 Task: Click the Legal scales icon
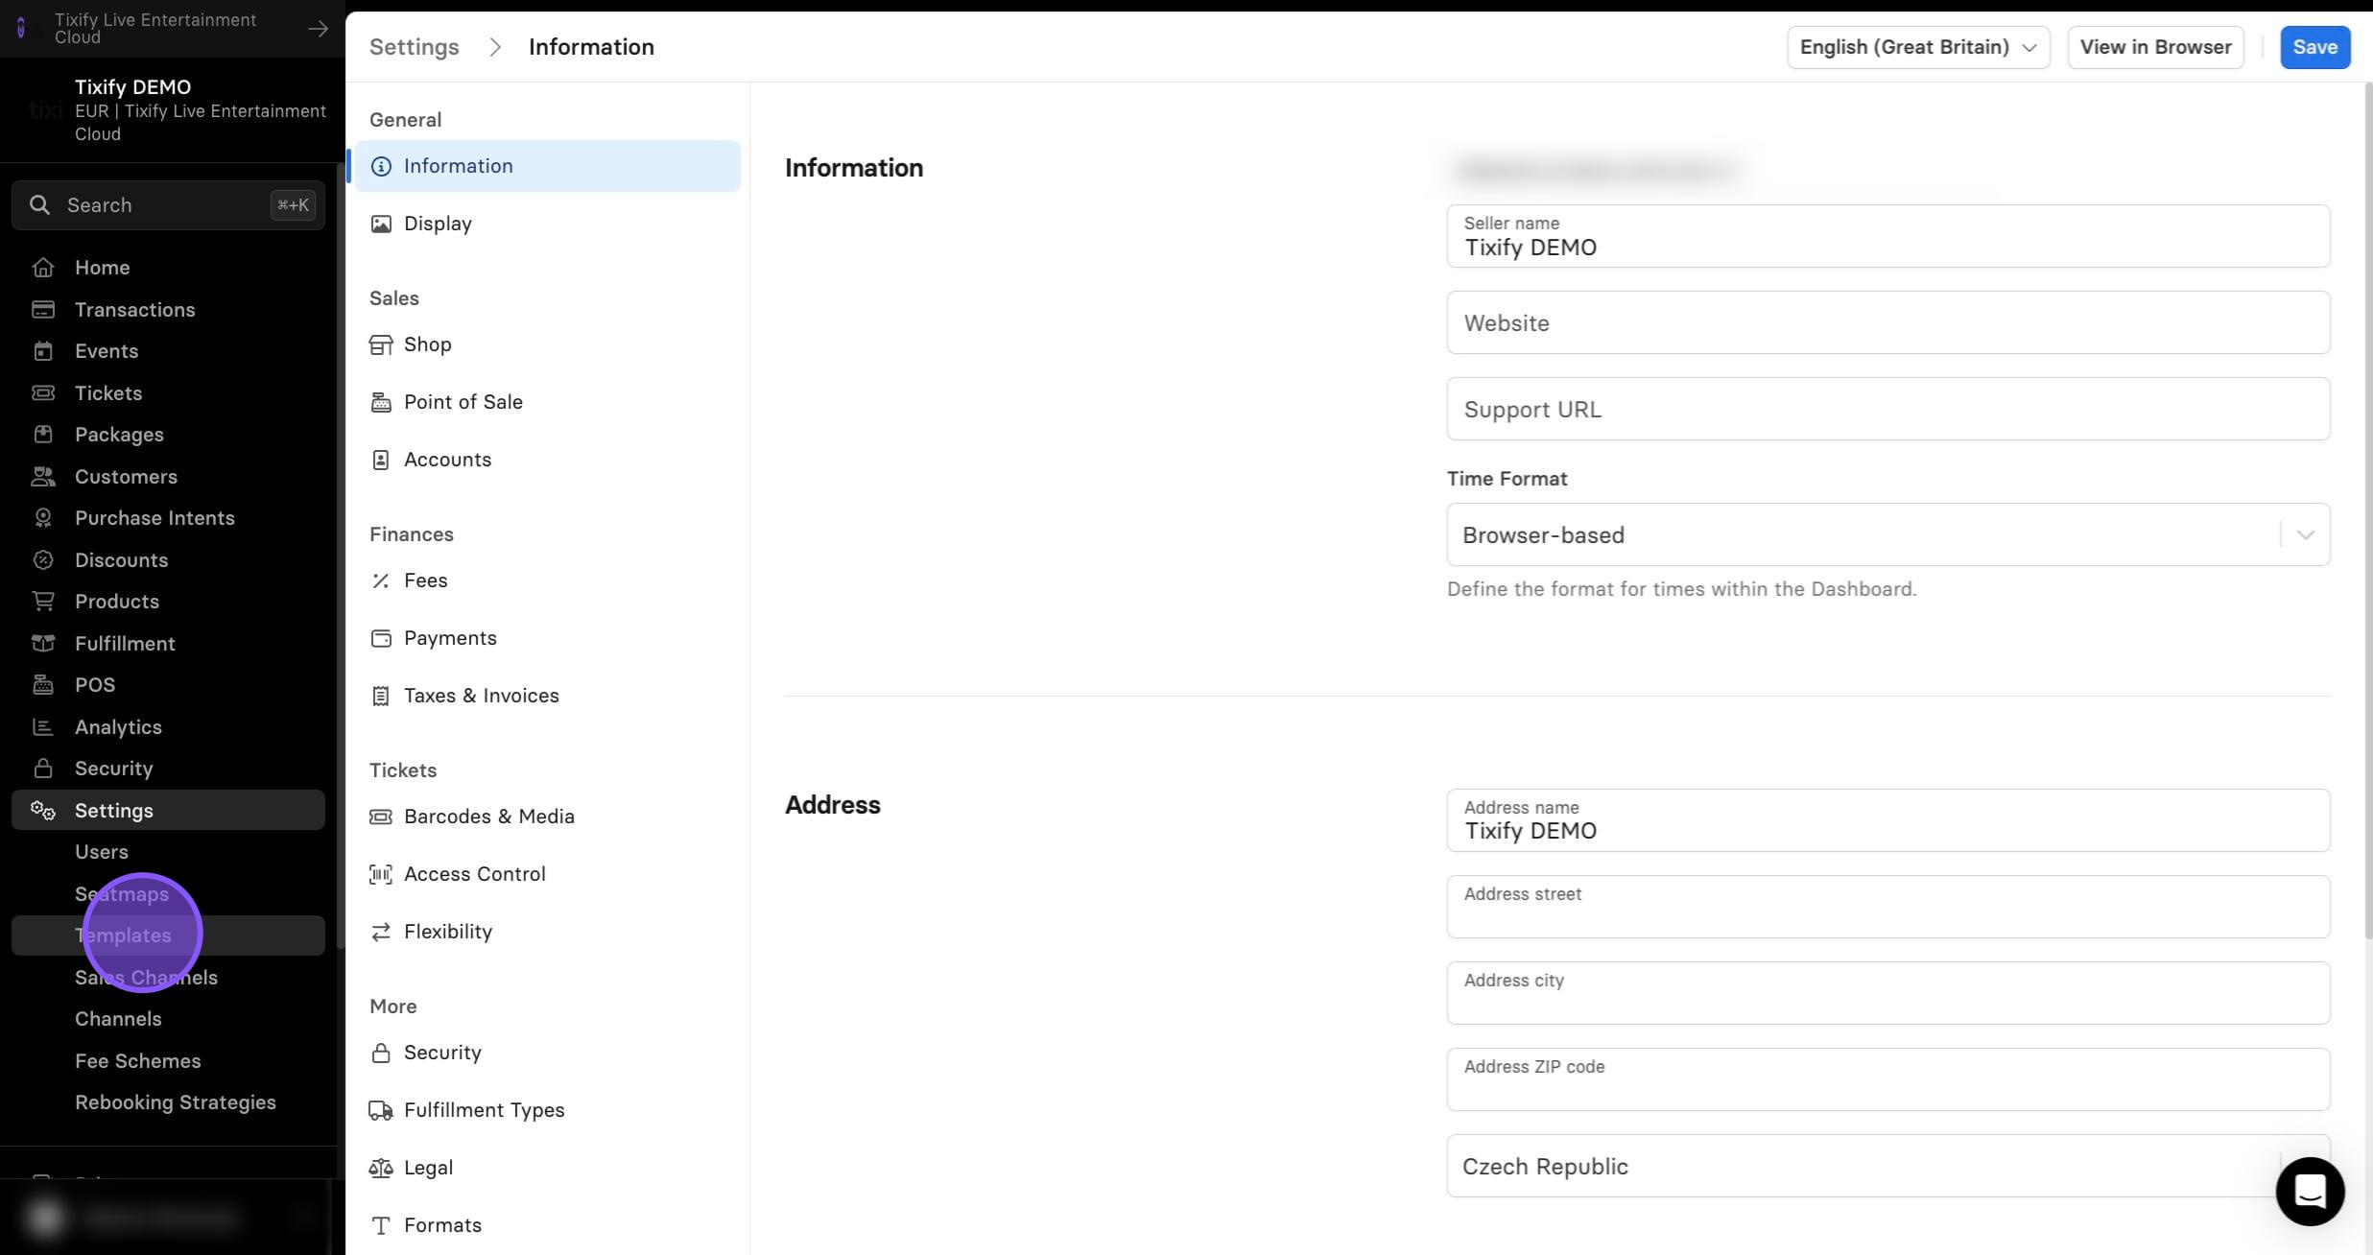pos(381,1168)
